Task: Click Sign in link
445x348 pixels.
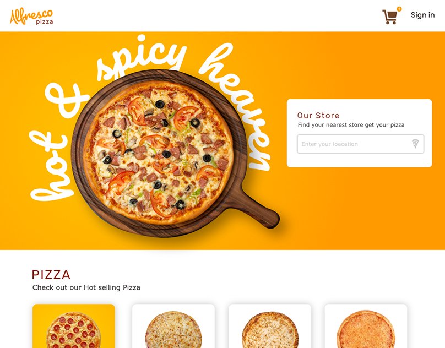Action: tap(422, 15)
